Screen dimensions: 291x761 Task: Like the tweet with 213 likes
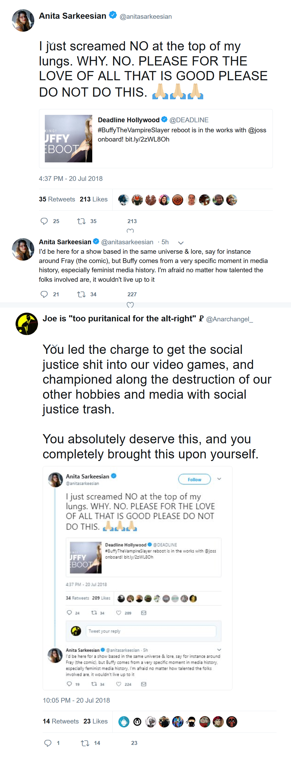click(x=130, y=231)
